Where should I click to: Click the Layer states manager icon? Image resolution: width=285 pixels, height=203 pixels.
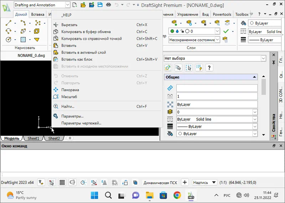pos(225,39)
